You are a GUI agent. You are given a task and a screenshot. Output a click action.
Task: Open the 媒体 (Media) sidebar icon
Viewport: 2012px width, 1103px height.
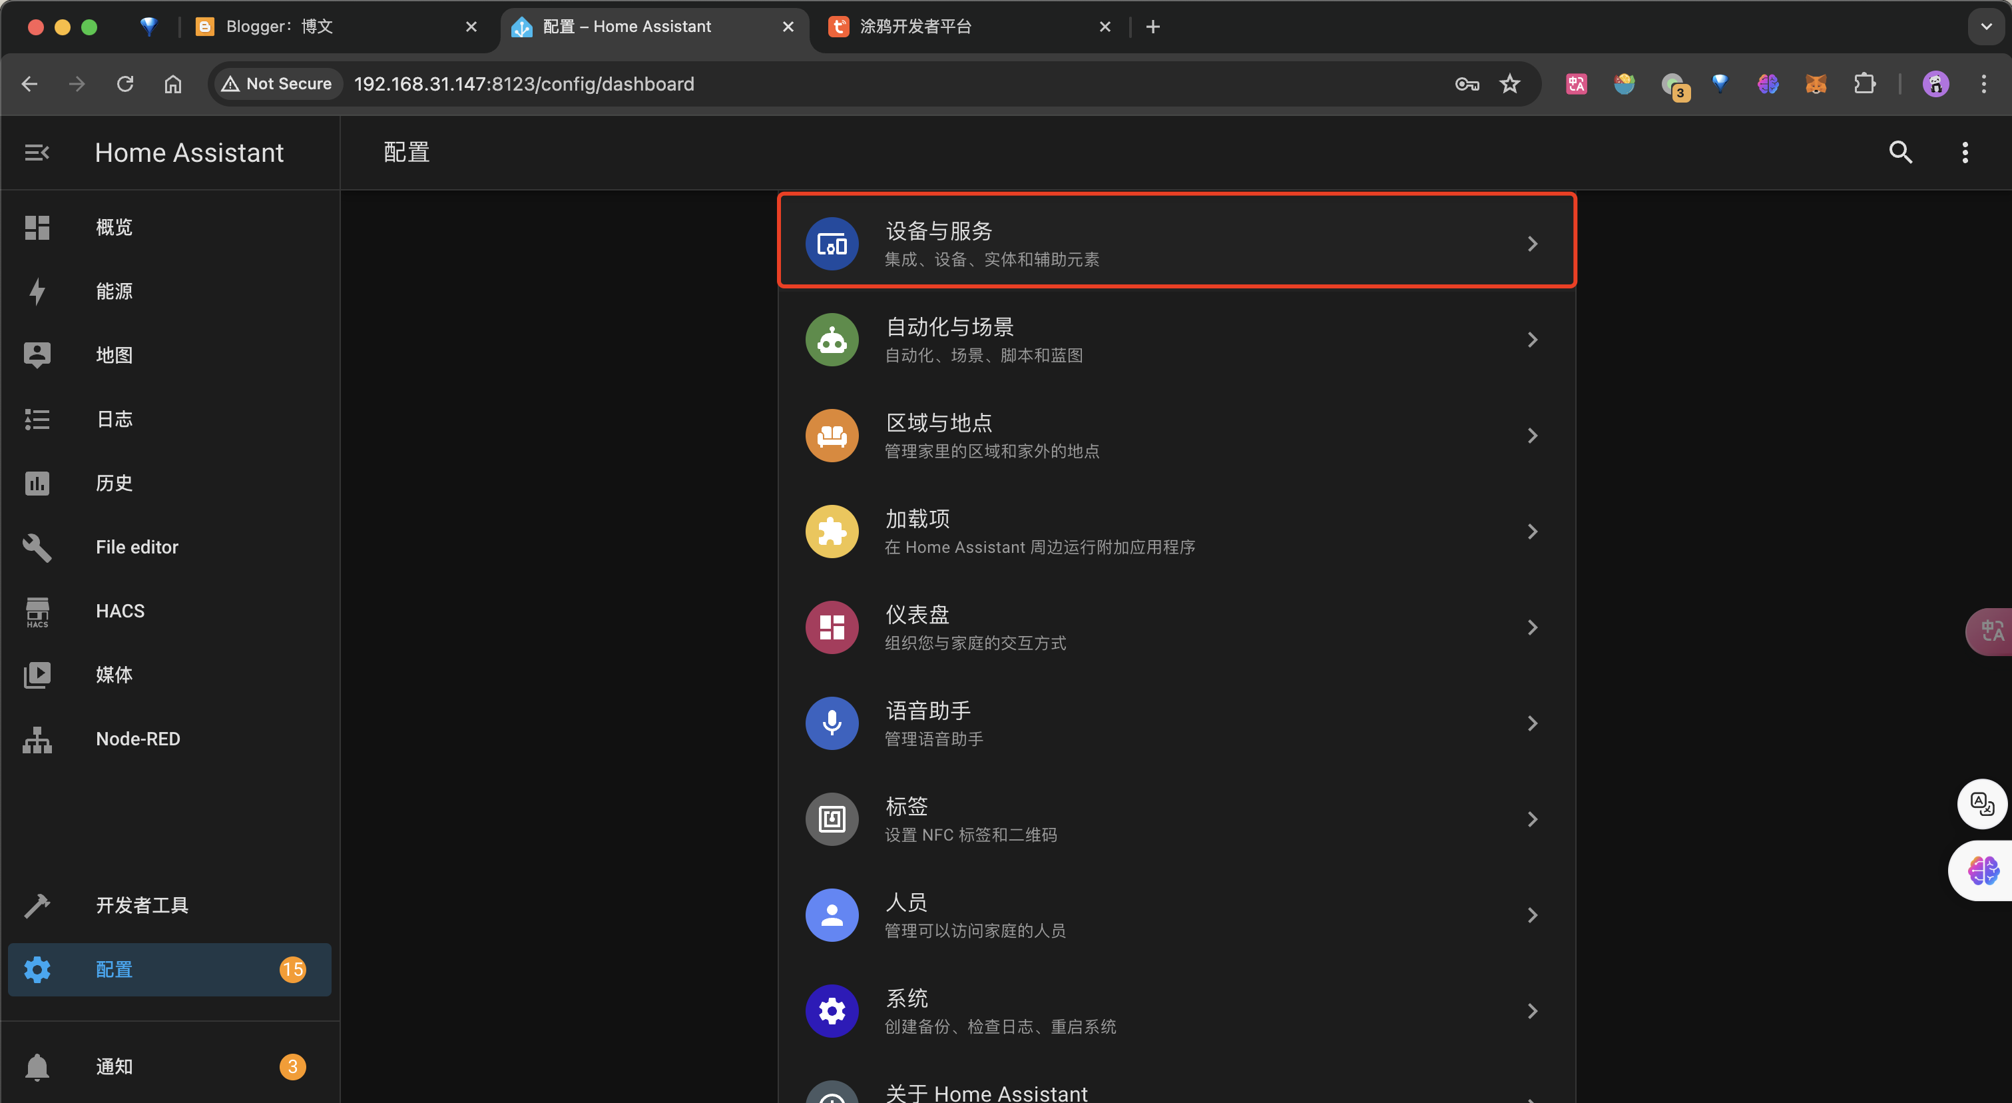(x=37, y=675)
